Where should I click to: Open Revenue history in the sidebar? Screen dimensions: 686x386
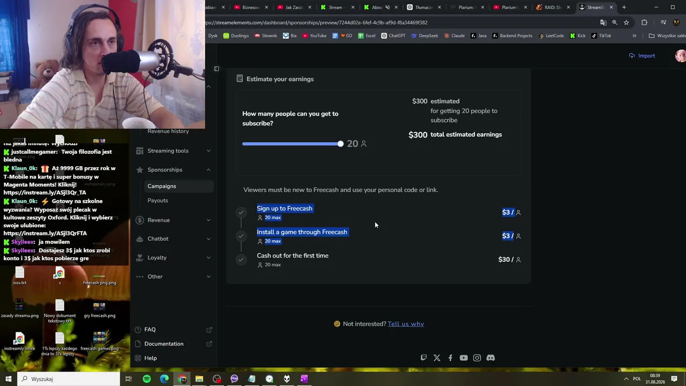tap(168, 131)
